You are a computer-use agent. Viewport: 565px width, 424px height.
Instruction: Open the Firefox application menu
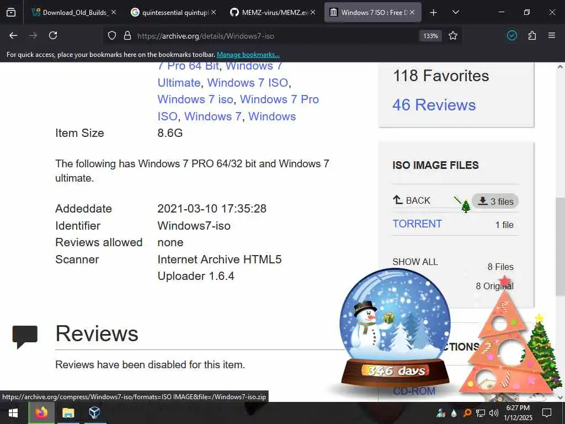click(552, 35)
